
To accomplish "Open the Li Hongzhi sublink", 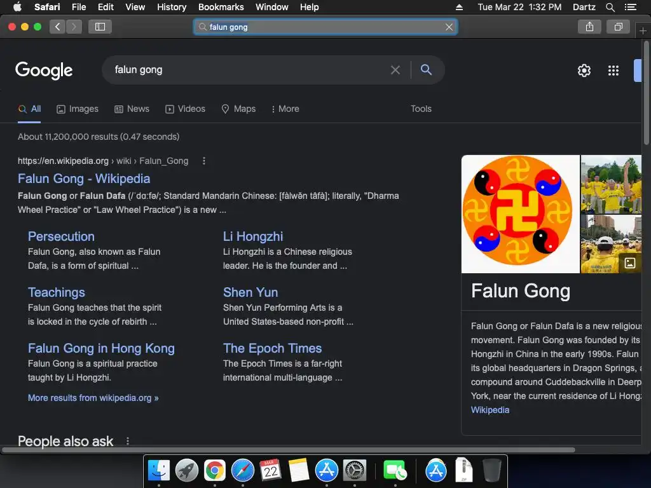I will pos(253,236).
